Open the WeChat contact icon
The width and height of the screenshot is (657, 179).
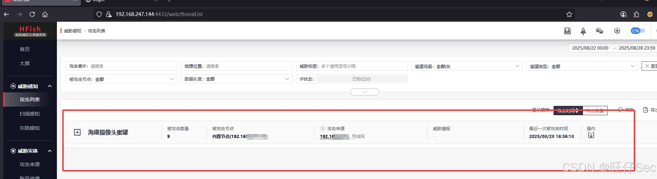pyautogui.click(x=599, y=31)
